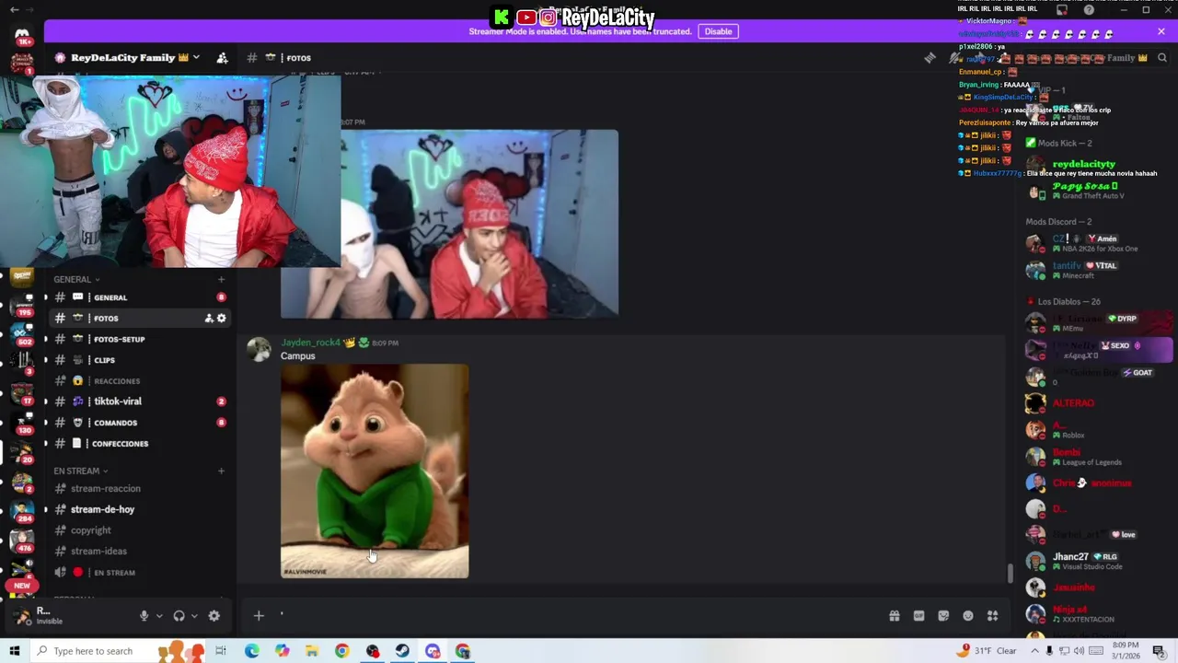Open Windows Start menu
The width and height of the screenshot is (1178, 663).
(x=14, y=651)
